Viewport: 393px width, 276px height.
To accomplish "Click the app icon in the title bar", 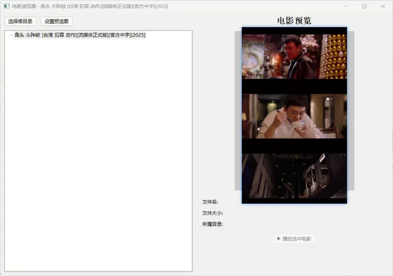I will (7, 6).
